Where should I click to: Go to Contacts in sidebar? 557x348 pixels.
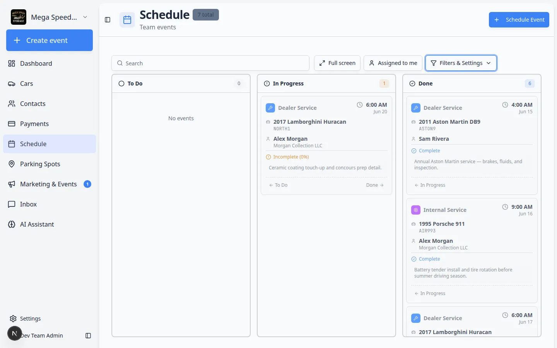click(50, 104)
